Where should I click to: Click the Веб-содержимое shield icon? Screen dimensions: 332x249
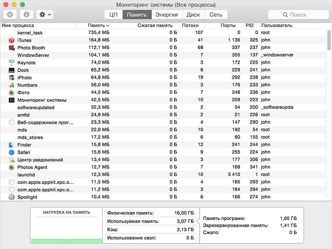point(12,122)
